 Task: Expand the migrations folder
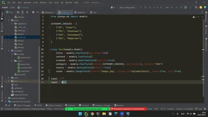pos(12,24)
